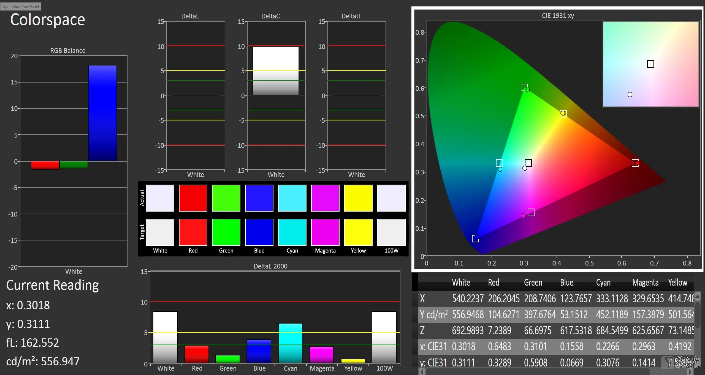
Task: Select the cell value 0.6483
Action: [x=499, y=346]
